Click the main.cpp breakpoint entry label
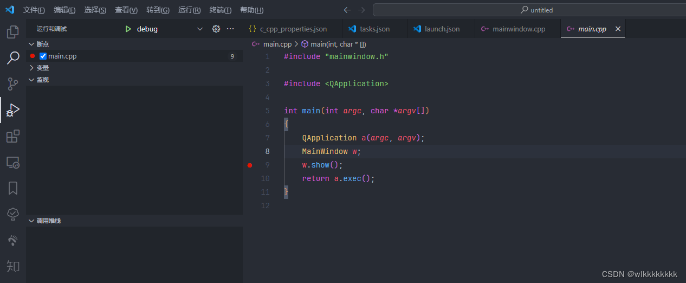Screen dimensions: 686x283 (62, 56)
